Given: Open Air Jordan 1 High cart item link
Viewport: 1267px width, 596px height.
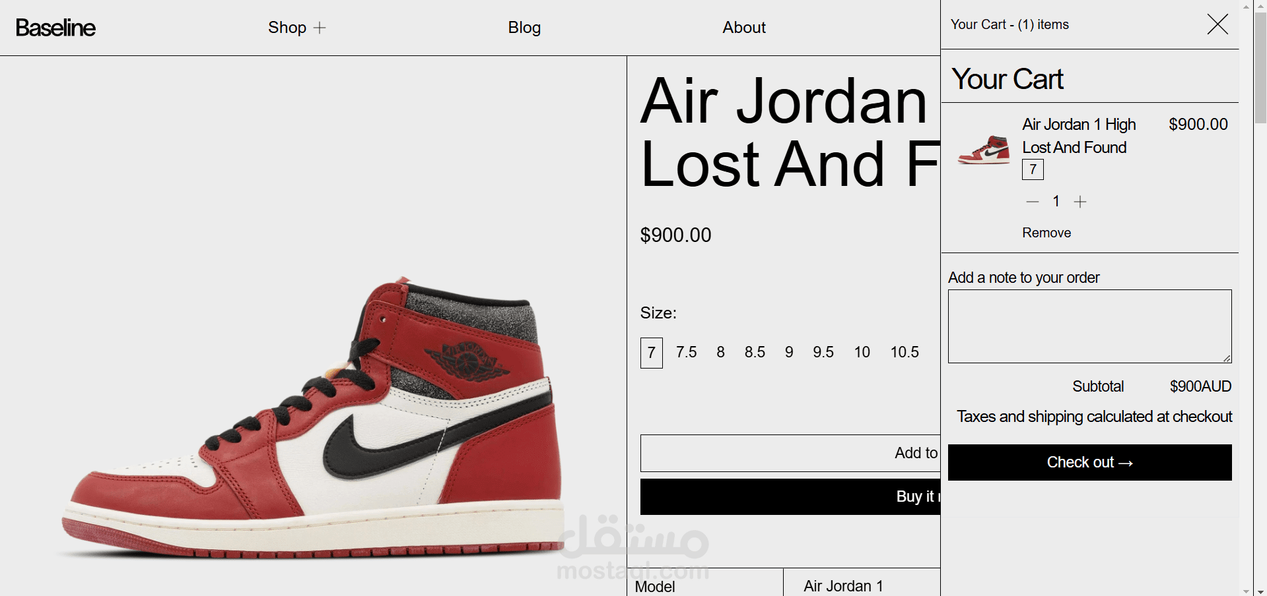Looking at the screenshot, I should point(1079,136).
